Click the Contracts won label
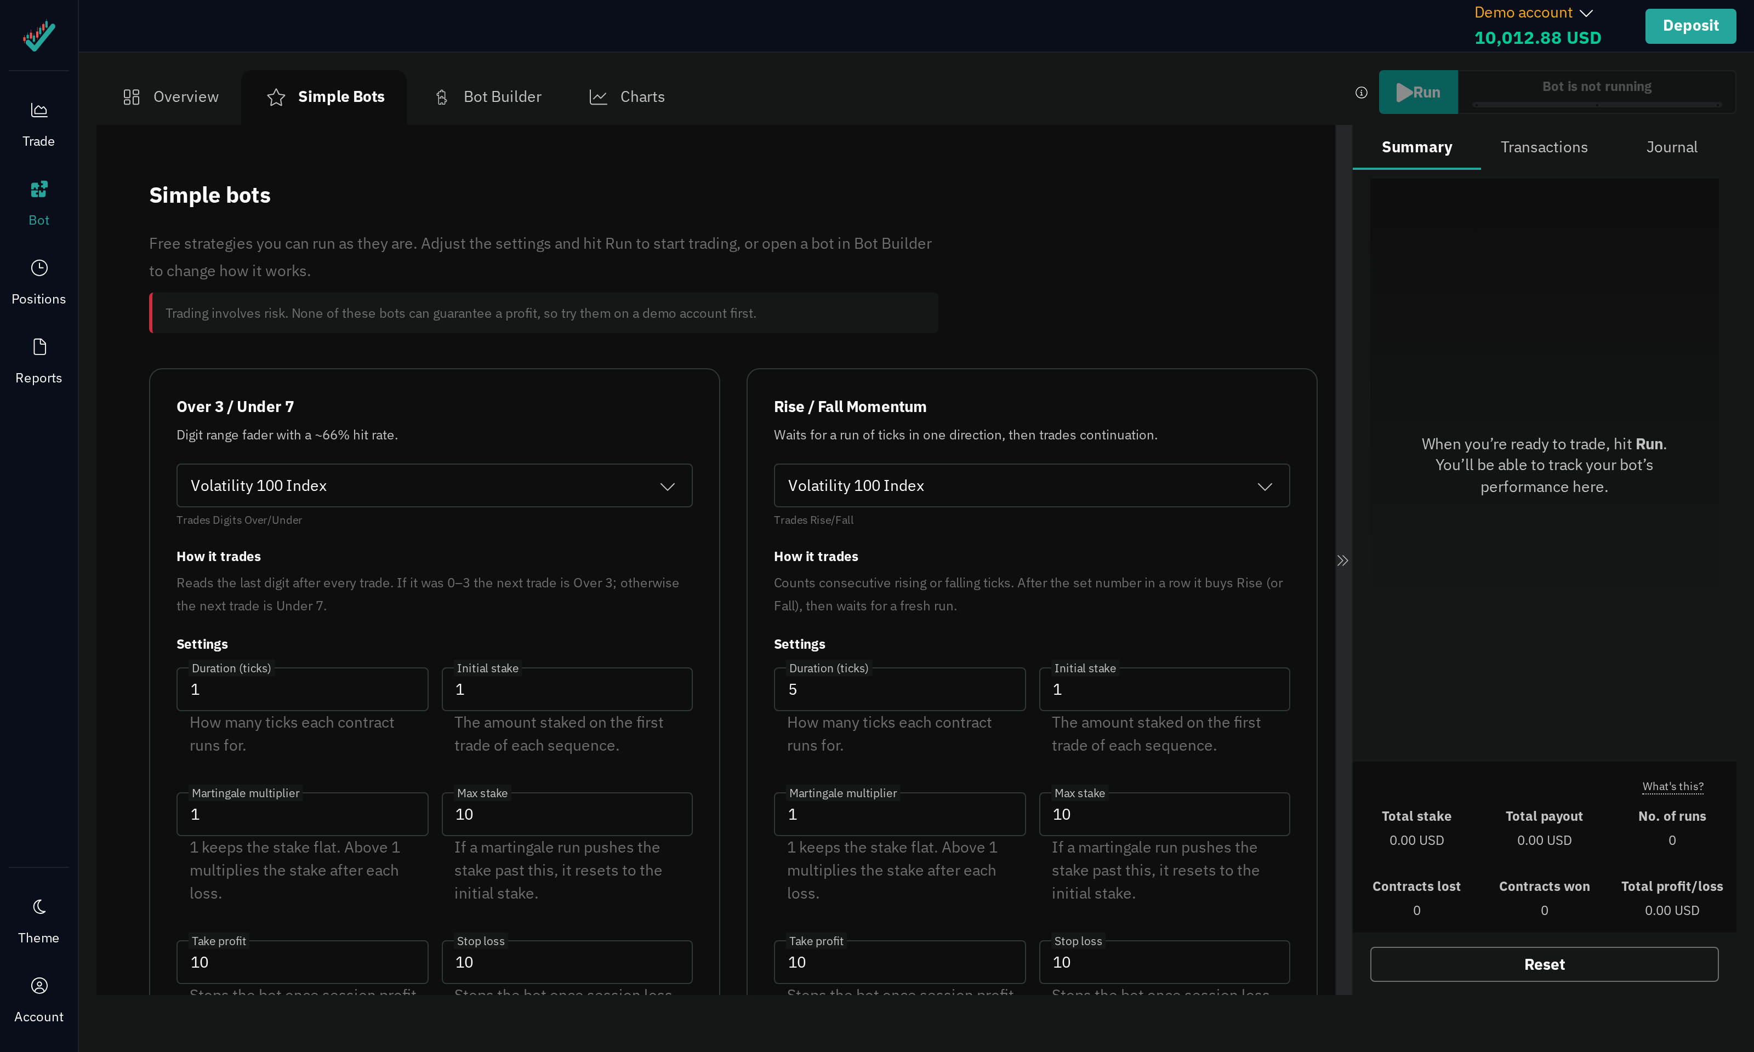Image resolution: width=1754 pixels, height=1052 pixels. (x=1544, y=886)
